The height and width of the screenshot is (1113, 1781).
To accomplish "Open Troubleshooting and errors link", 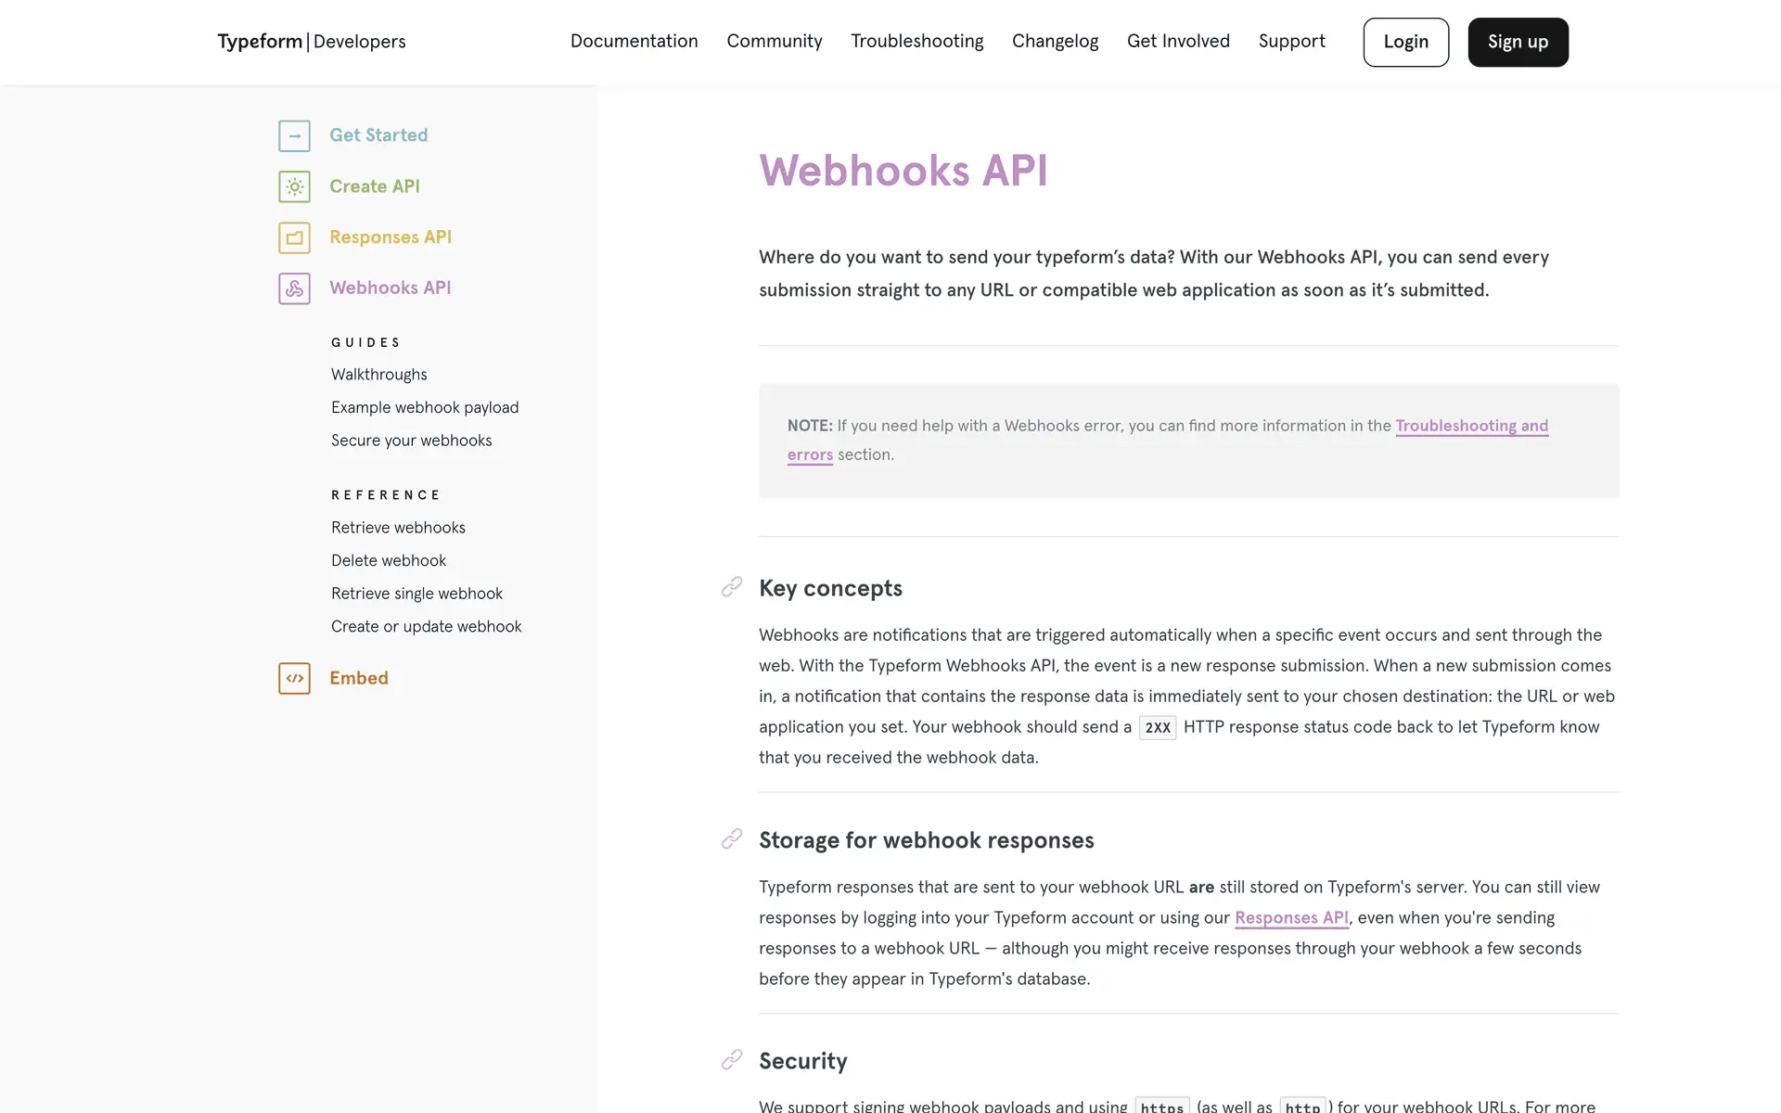I will tap(1471, 426).
